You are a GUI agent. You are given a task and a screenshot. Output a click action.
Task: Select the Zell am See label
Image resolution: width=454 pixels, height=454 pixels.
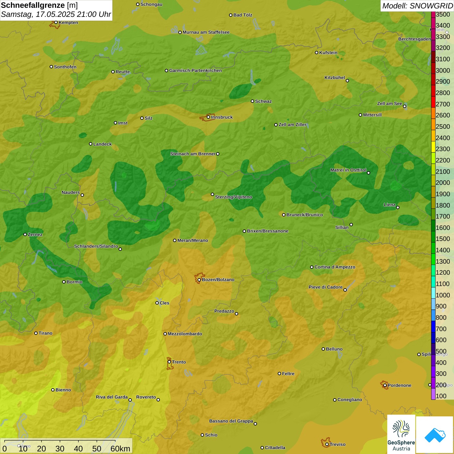(389, 103)
